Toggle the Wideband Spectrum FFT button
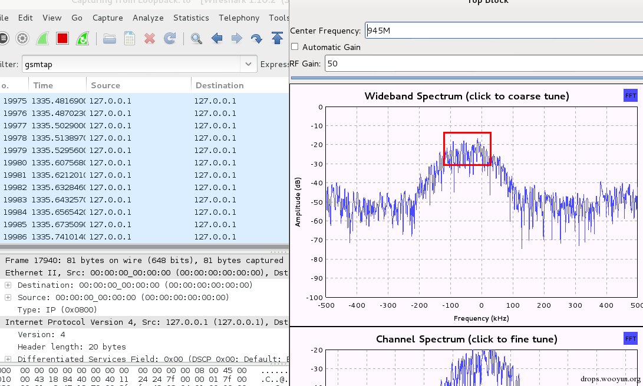 (630, 95)
